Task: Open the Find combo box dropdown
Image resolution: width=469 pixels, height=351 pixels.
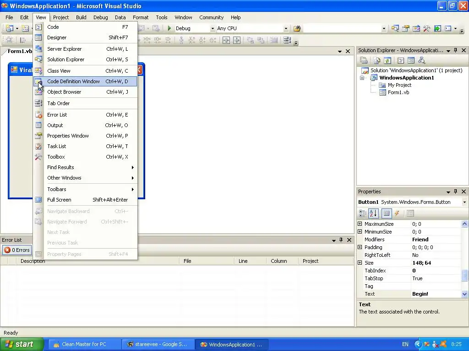Action: [384, 29]
